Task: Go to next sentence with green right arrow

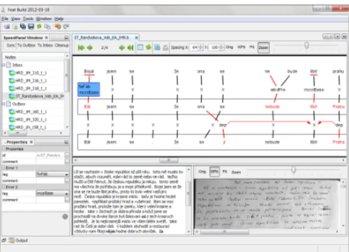Action: click(122, 47)
